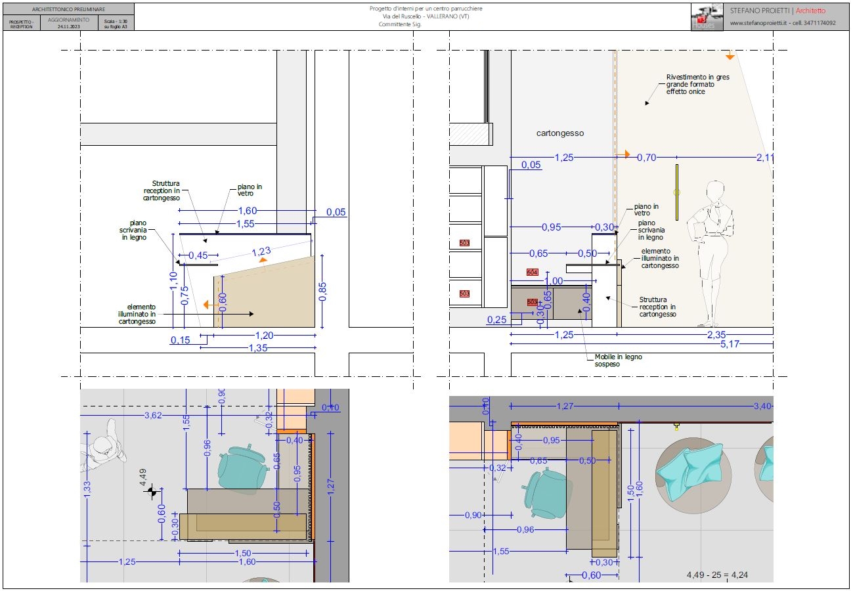This screenshot has height=591, width=853.
Task: Select the ARCHITETTONICO PRELIMINARE title cell
Action: click(x=68, y=9)
